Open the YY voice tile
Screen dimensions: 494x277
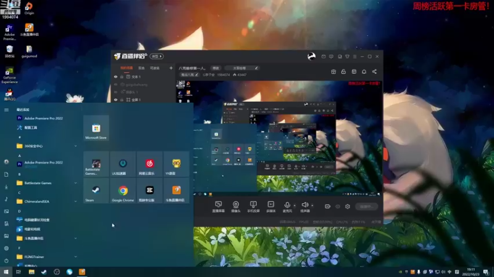pyautogui.click(x=177, y=164)
